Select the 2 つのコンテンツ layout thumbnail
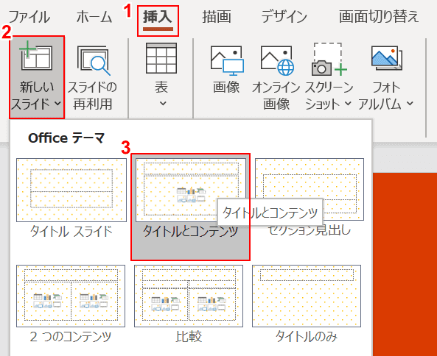 71,296
